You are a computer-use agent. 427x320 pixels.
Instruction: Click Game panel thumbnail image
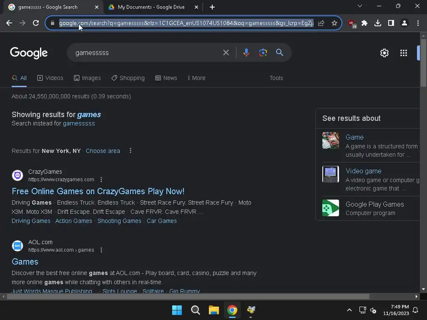[331, 140]
